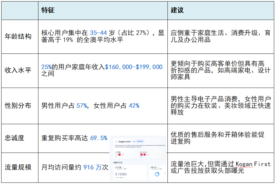The height and width of the screenshot is (184, 276).
Task: Select the blue $160,000-$199,000 income range text
Action: click(134, 67)
